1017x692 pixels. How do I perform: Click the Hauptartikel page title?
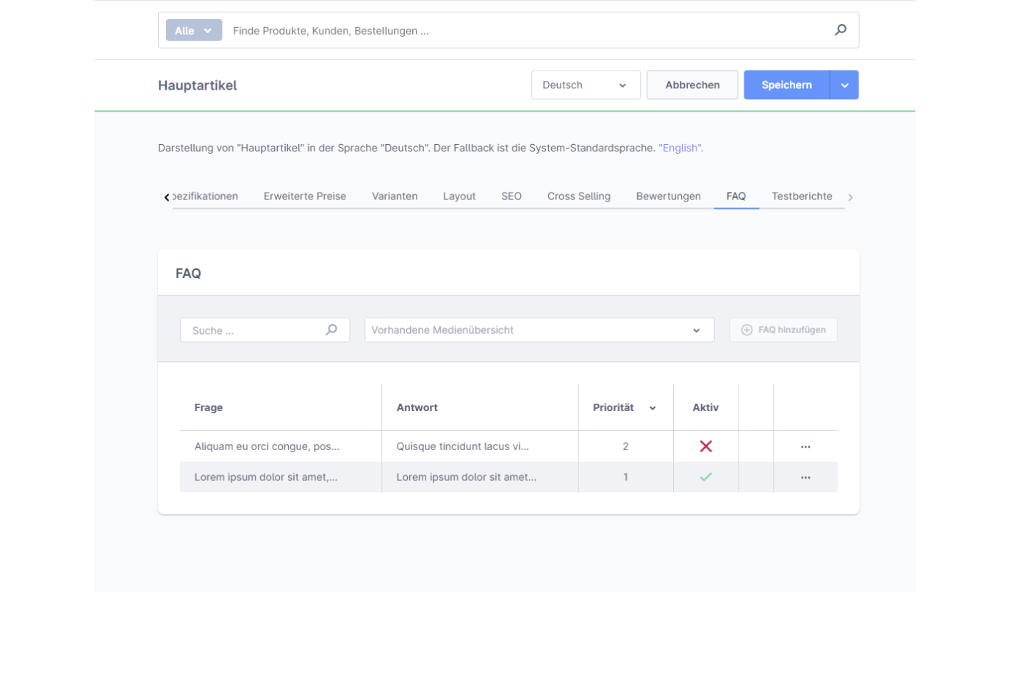click(198, 85)
